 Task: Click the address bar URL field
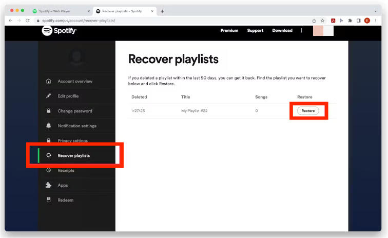pyautogui.click(x=173, y=21)
